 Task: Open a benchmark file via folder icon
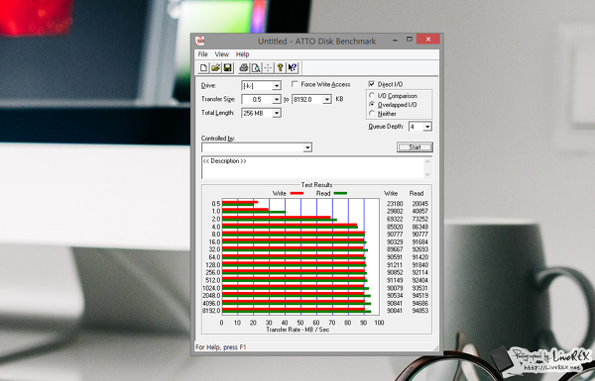pyautogui.click(x=215, y=68)
